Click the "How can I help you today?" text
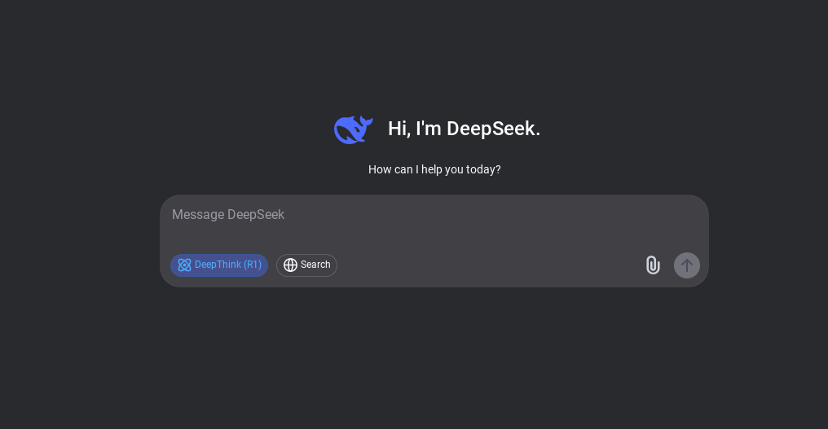The image size is (828, 429). tap(434, 169)
